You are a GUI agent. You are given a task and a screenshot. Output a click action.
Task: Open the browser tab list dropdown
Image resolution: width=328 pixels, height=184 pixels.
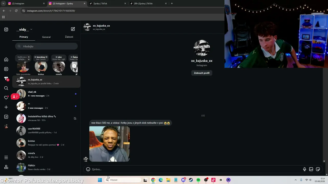click(x=3, y=4)
